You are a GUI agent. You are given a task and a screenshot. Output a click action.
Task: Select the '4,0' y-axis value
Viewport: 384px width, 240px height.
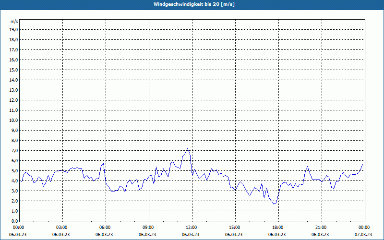15,181
